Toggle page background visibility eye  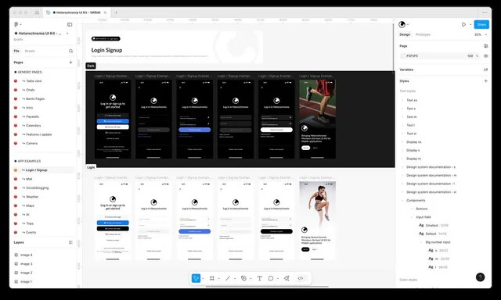[x=485, y=55]
